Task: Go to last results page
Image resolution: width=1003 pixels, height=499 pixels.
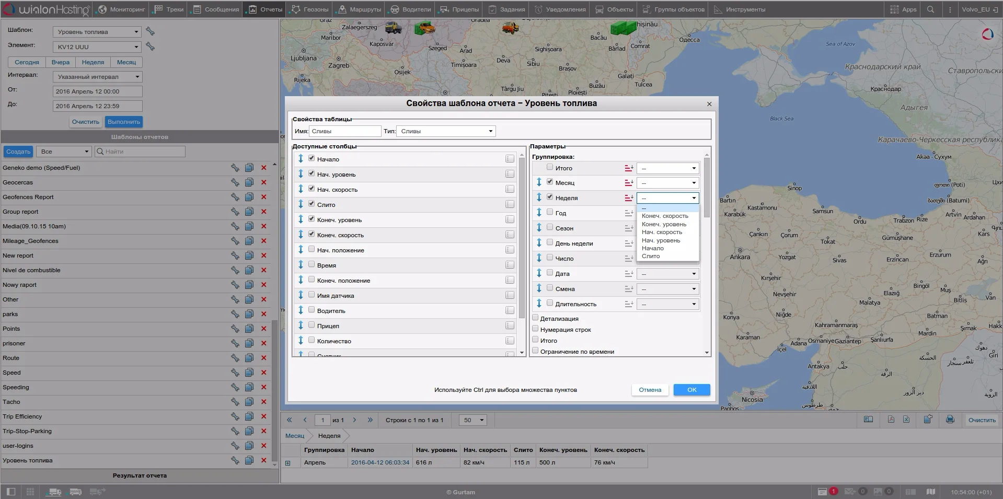Action: click(370, 420)
